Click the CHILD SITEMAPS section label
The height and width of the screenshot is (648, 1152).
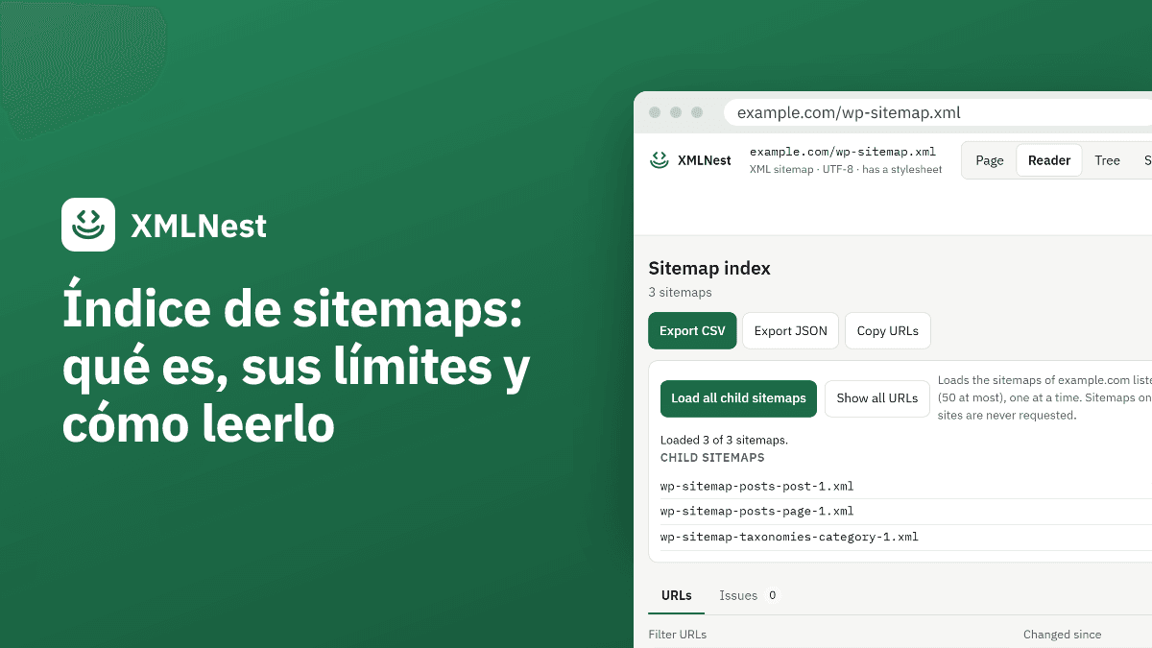pos(712,458)
